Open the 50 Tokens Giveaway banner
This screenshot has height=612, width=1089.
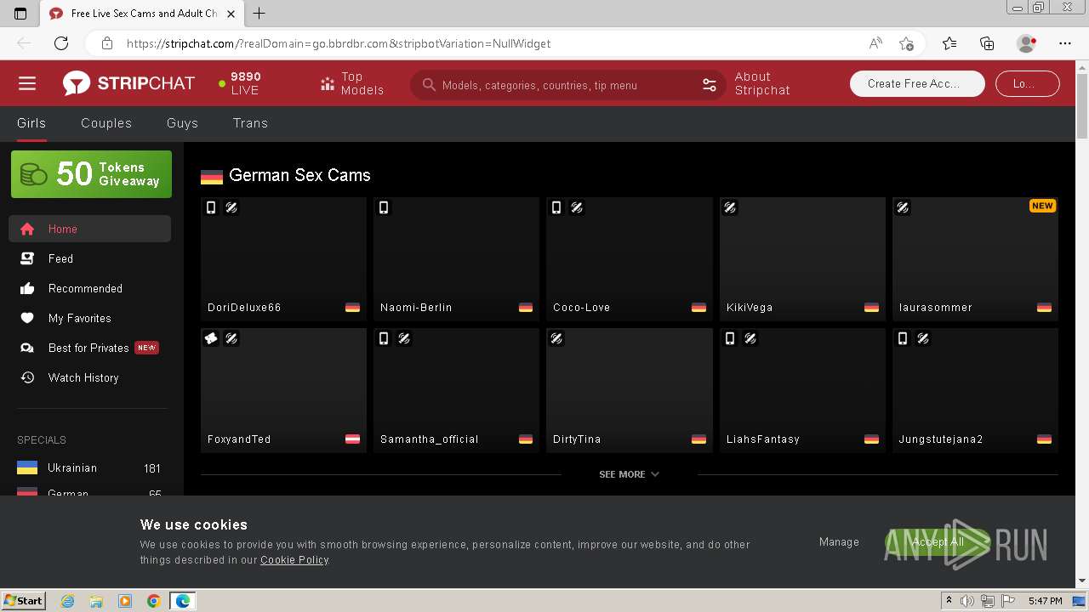(x=91, y=174)
